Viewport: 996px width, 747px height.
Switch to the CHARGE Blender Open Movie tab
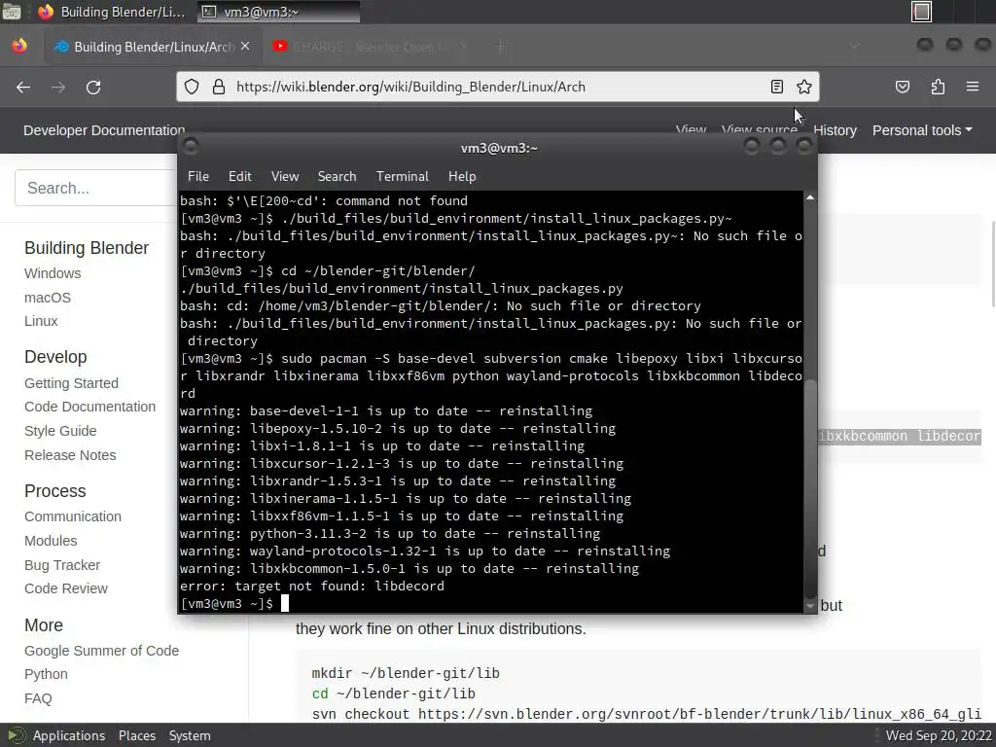point(372,47)
